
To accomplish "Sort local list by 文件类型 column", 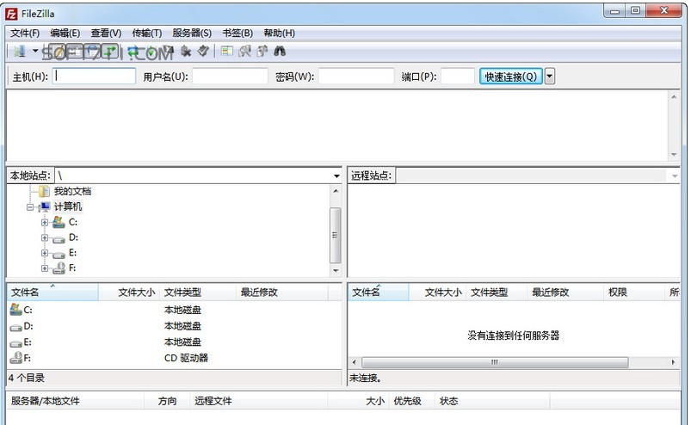I will click(197, 293).
